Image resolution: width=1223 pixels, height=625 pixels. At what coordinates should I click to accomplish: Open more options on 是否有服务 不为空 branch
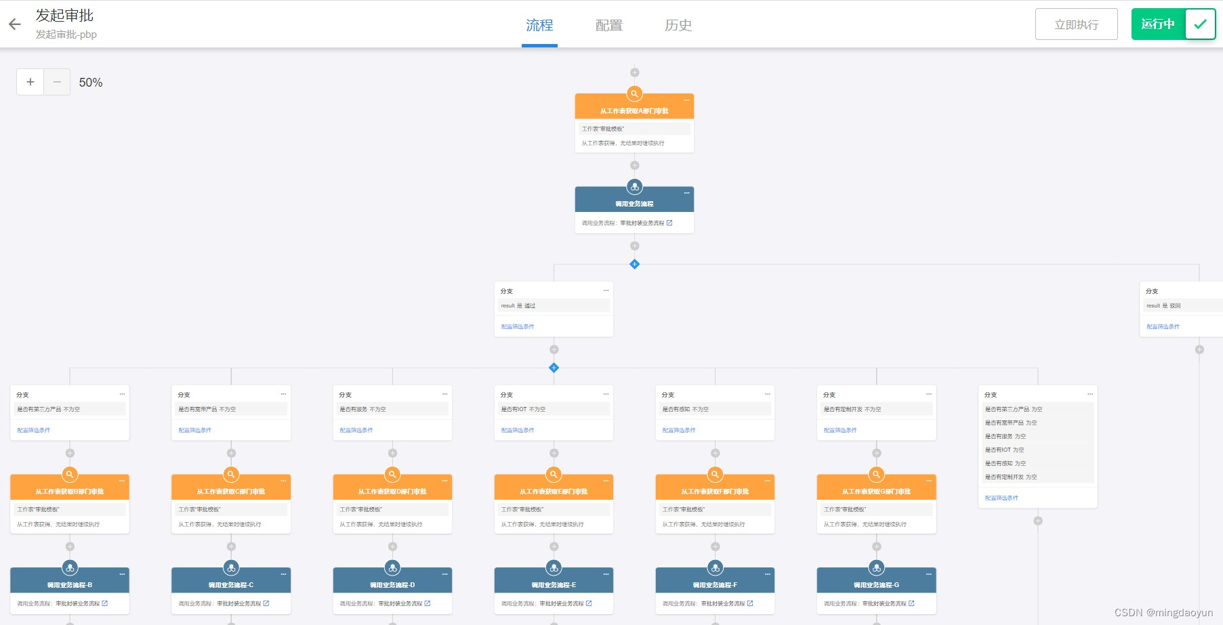click(444, 394)
